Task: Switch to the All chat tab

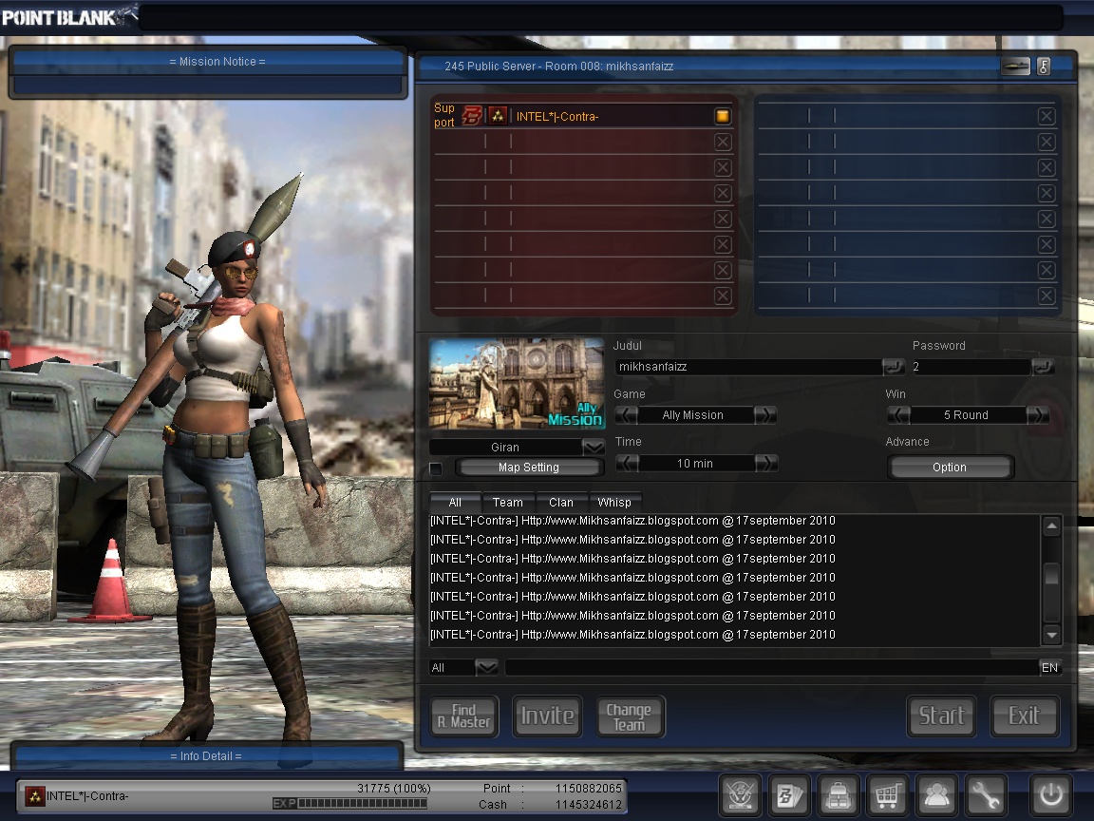Action: [x=455, y=502]
